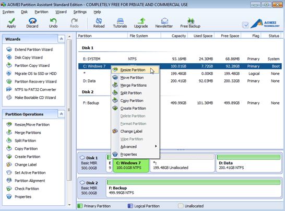Select Change Label in context menu

(135, 131)
